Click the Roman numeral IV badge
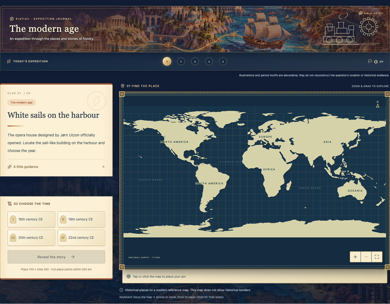390x304 pixels. [x=63, y=238]
